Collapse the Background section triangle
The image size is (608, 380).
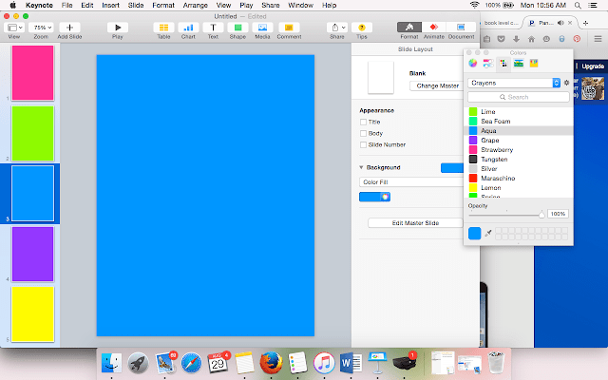pyautogui.click(x=361, y=167)
